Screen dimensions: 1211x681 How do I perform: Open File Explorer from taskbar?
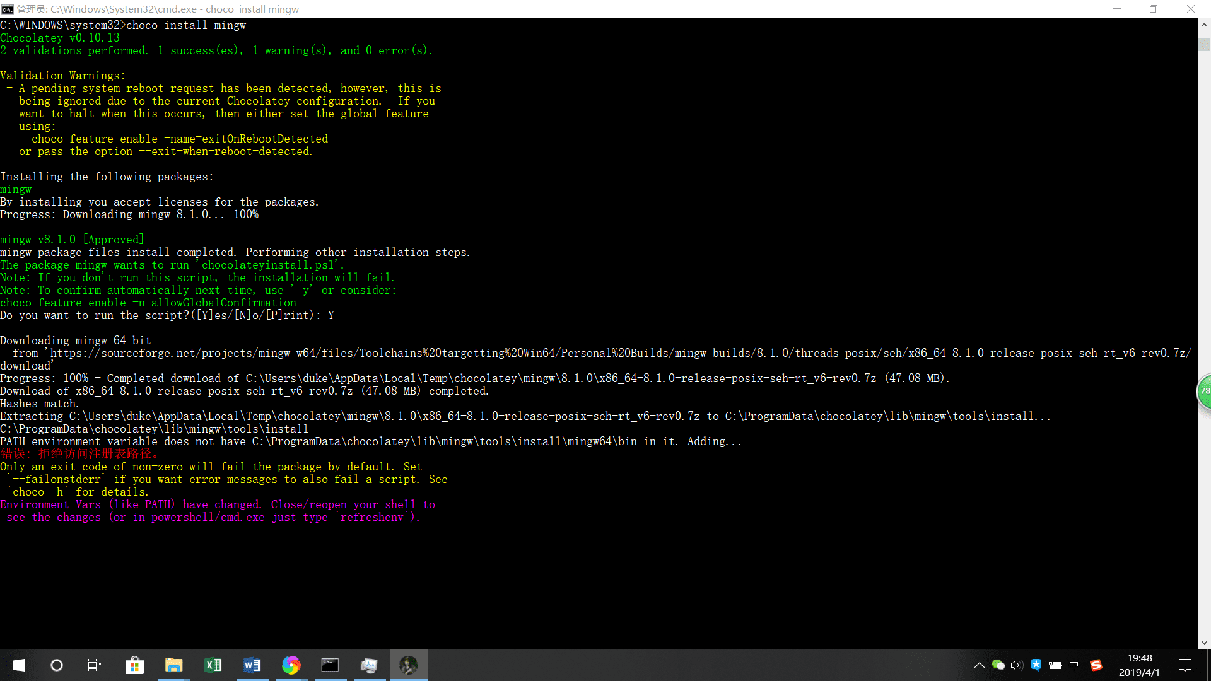click(x=173, y=665)
